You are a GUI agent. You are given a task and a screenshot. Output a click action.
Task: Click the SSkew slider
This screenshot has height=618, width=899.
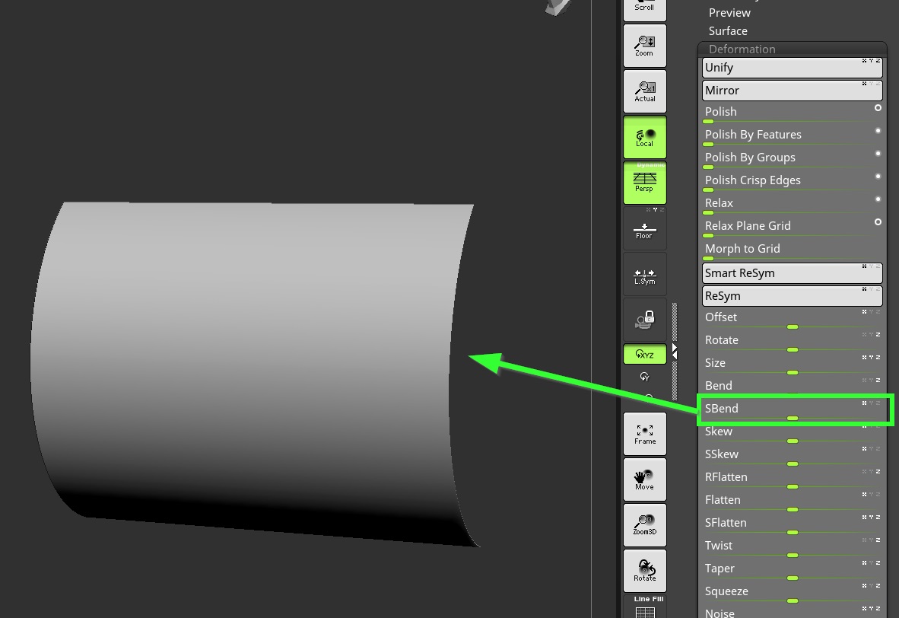pos(793,456)
